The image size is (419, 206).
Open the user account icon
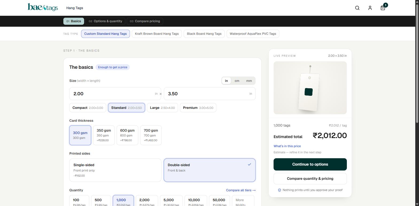tap(370, 8)
